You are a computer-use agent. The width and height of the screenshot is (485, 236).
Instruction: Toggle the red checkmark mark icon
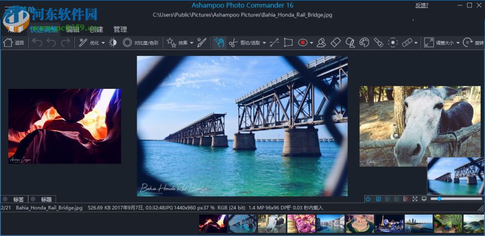[x=406, y=199]
